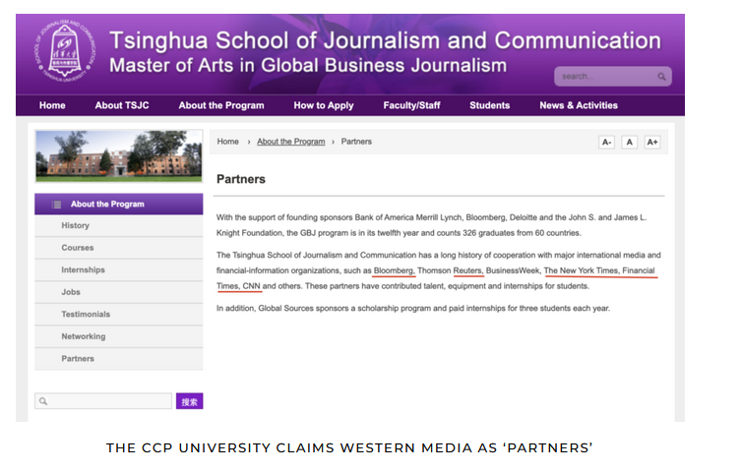This screenshot has width=741, height=473.
Task: Open Courses in the sidebar
Action: 119,248
